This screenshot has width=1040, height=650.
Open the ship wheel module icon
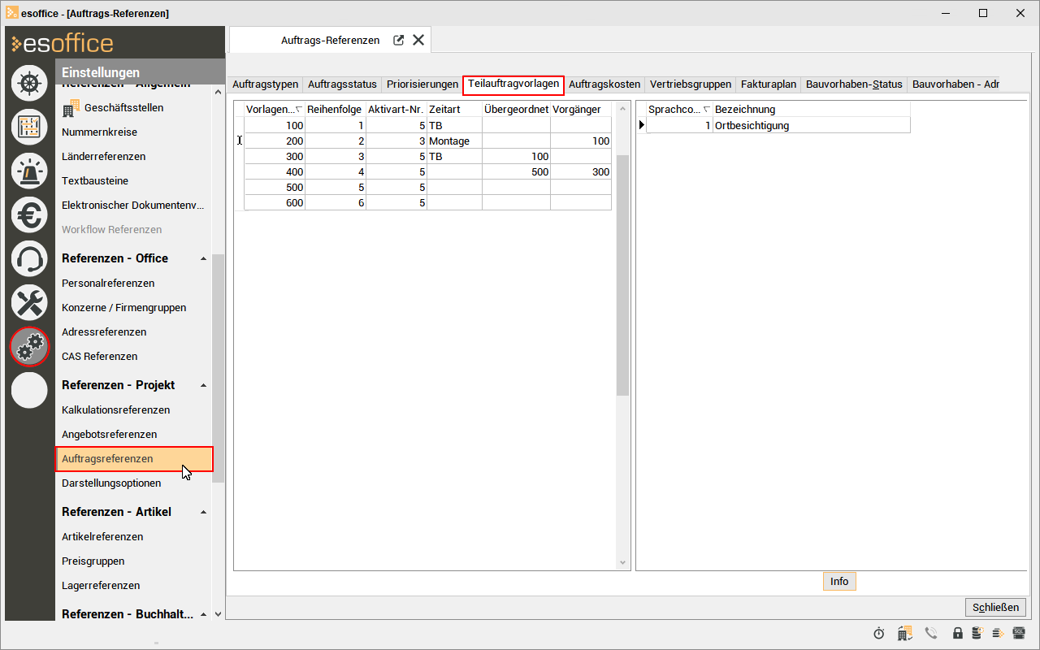[x=30, y=83]
